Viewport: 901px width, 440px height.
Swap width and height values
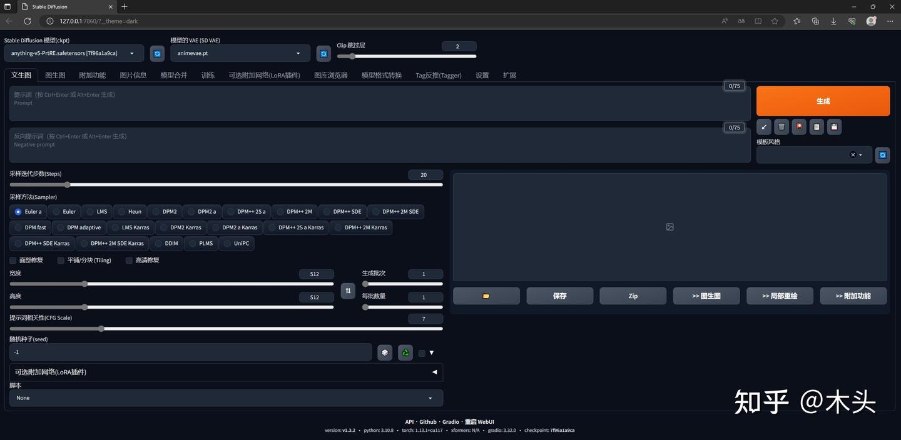click(x=349, y=291)
